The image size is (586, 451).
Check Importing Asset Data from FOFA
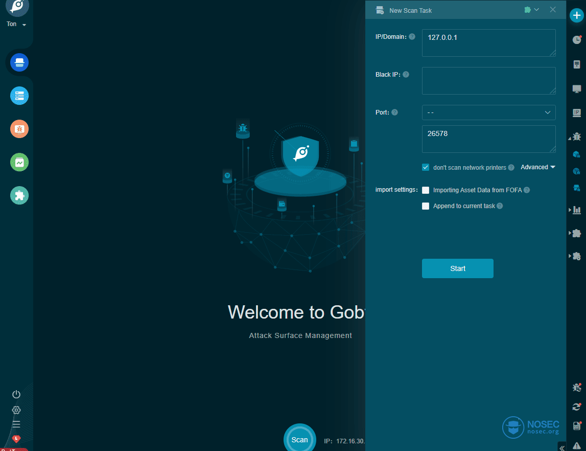click(x=426, y=190)
